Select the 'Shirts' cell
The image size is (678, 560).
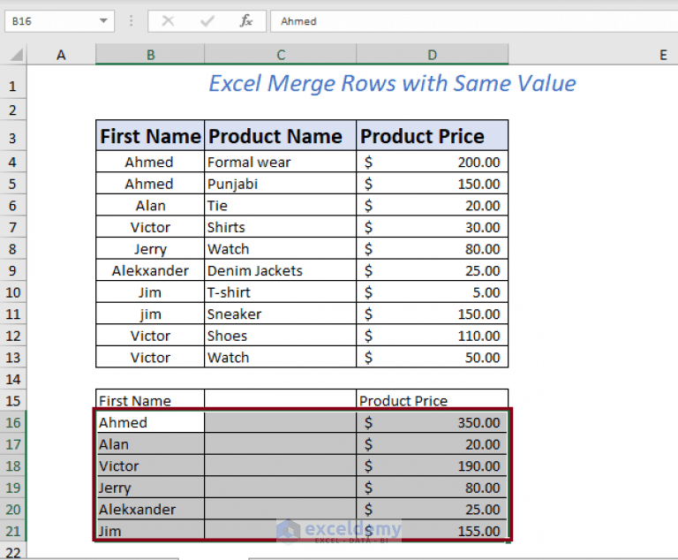(x=280, y=227)
